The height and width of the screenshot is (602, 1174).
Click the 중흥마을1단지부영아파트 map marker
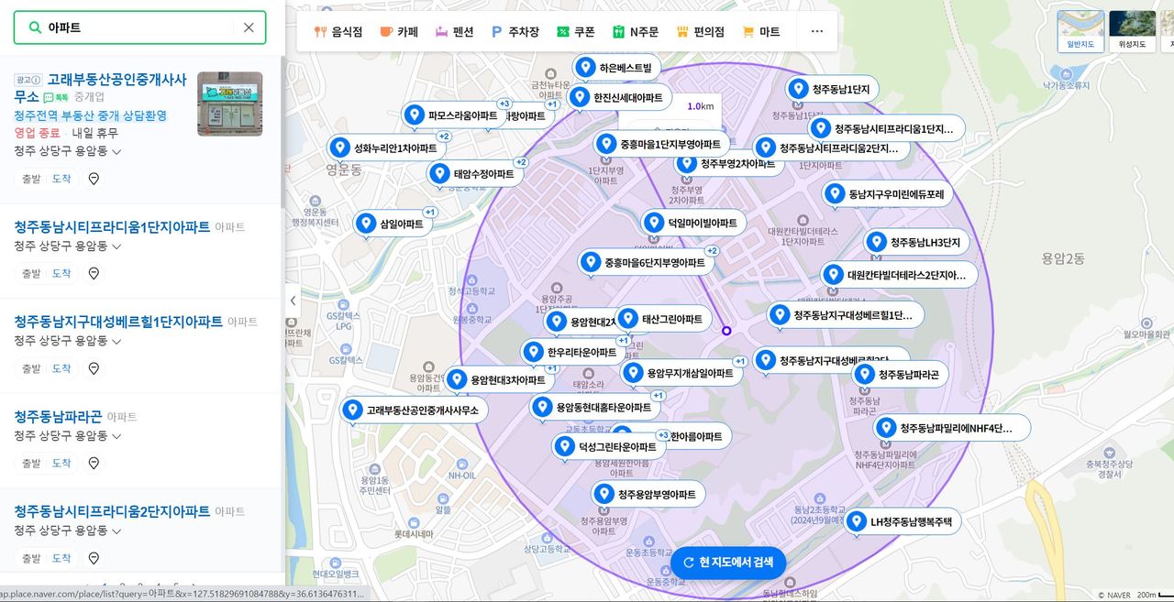661,144
